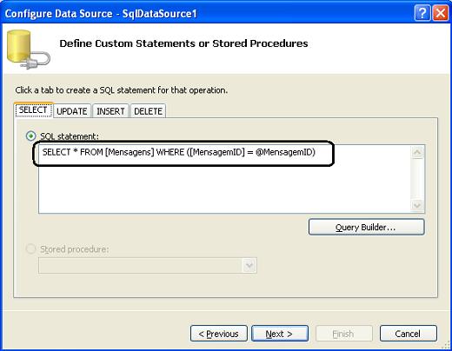
Task: Click the stored procedure combo box field
Action: [148, 265]
